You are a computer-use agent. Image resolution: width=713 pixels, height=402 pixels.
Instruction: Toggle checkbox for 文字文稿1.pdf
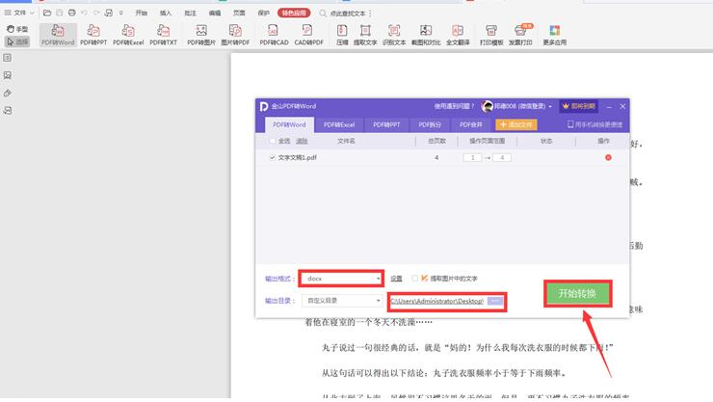click(273, 157)
